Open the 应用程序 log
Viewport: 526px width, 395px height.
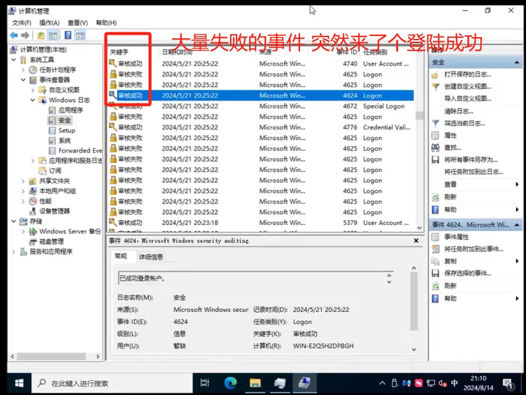[x=71, y=110]
